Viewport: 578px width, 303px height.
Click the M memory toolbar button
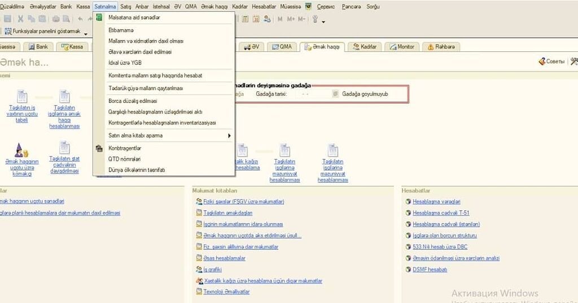click(280, 19)
